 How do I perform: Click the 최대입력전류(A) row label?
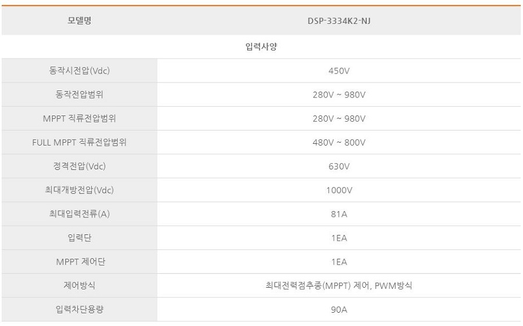[x=79, y=214]
